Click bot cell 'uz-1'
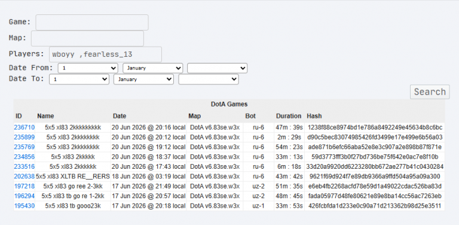 [x=258, y=206]
